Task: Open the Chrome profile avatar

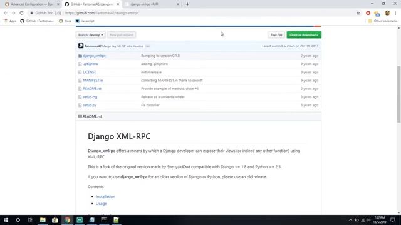Action: coord(387,13)
